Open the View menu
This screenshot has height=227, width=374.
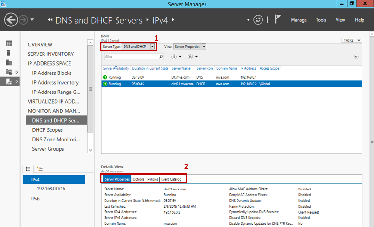click(340, 20)
